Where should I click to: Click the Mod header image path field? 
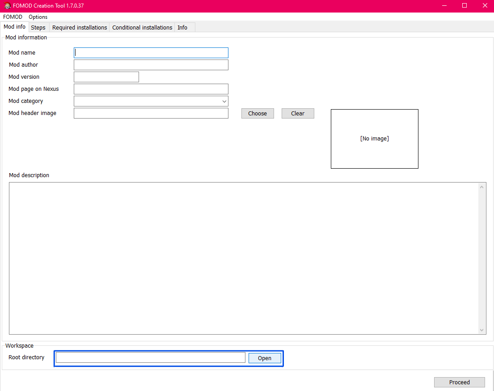[151, 113]
